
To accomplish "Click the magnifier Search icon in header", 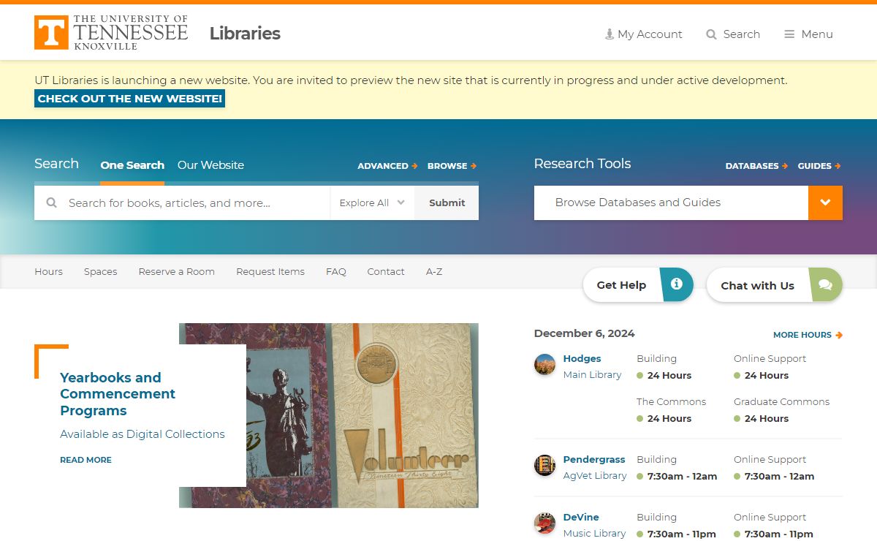I will tap(711, 34).
